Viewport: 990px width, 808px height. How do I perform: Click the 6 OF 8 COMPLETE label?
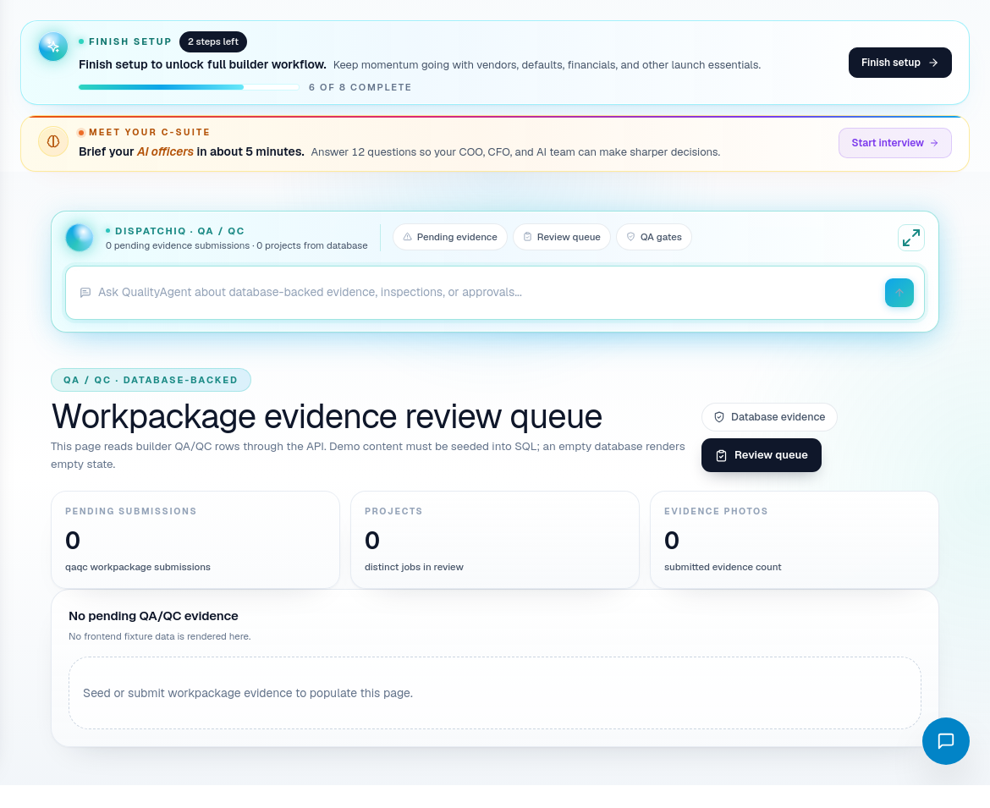coord(360,87)
